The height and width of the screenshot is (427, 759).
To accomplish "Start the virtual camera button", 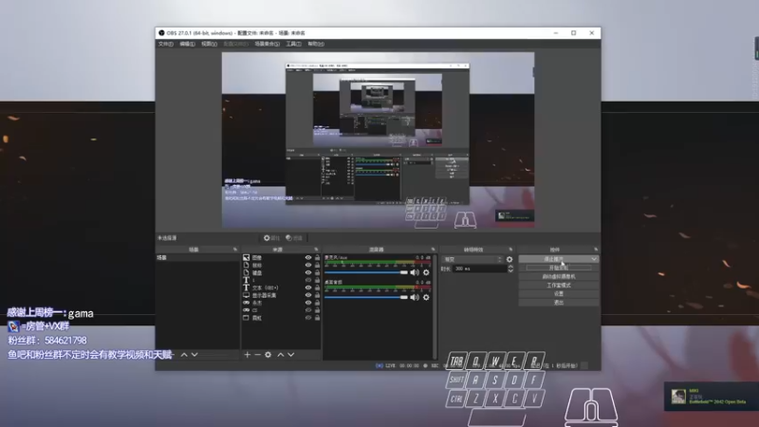I will [559, 276].
